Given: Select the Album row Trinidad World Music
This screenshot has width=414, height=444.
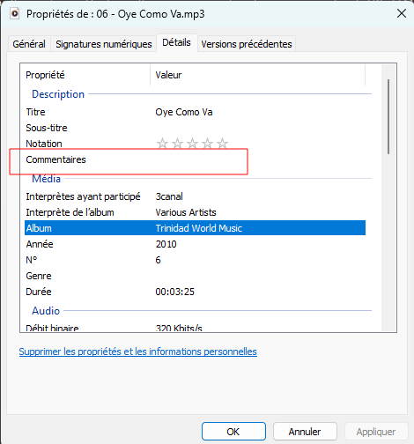Looking at the screenshot, I should pyautogui.click(x=195, y=228).
